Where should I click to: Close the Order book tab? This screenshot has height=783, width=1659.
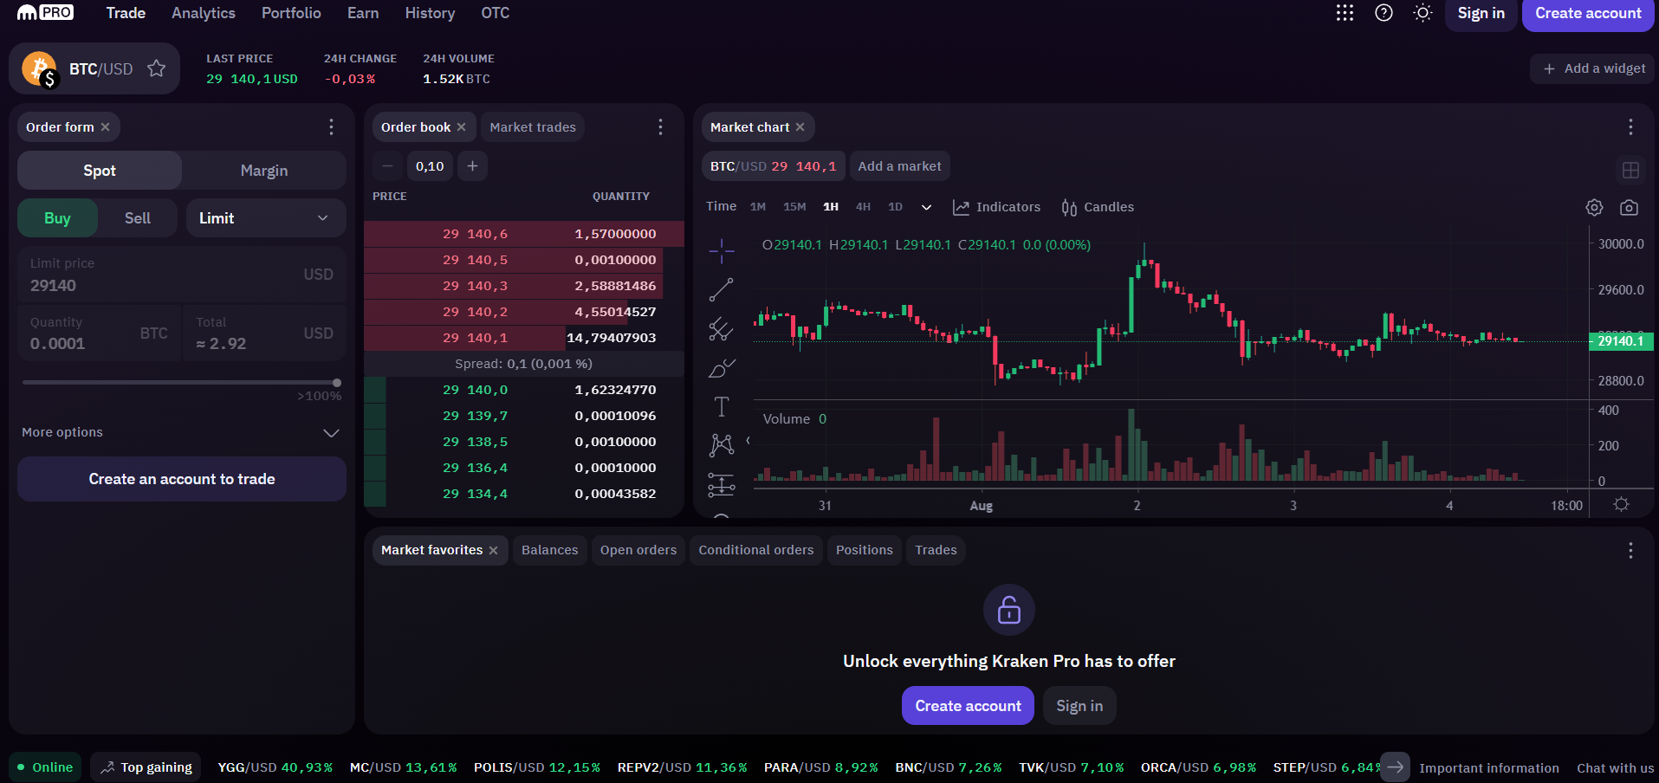pos(461,127)
